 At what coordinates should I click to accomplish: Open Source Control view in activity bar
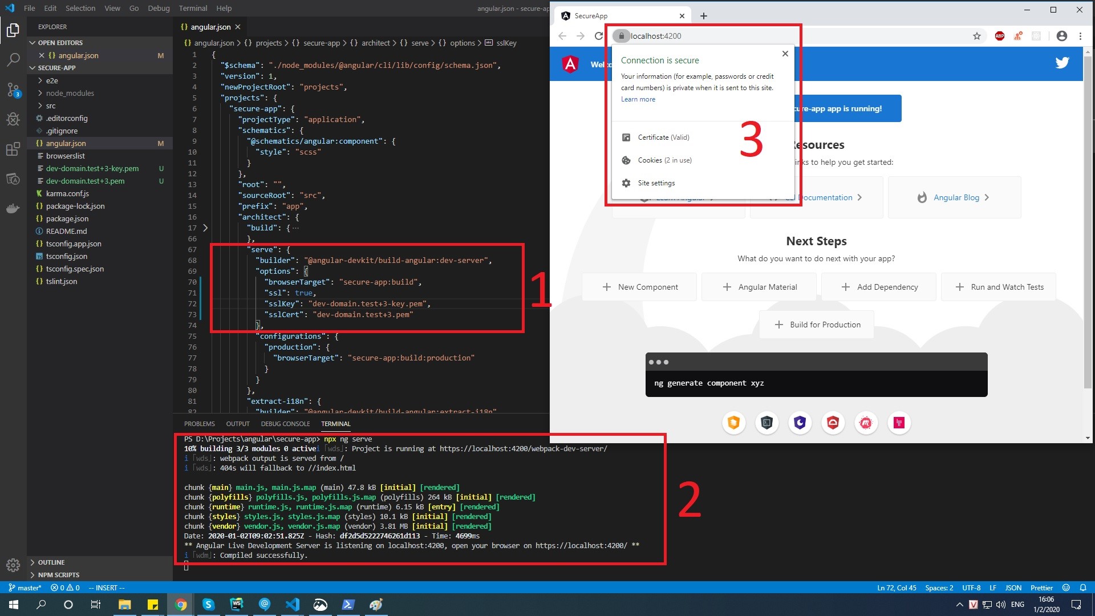point(13,89)
